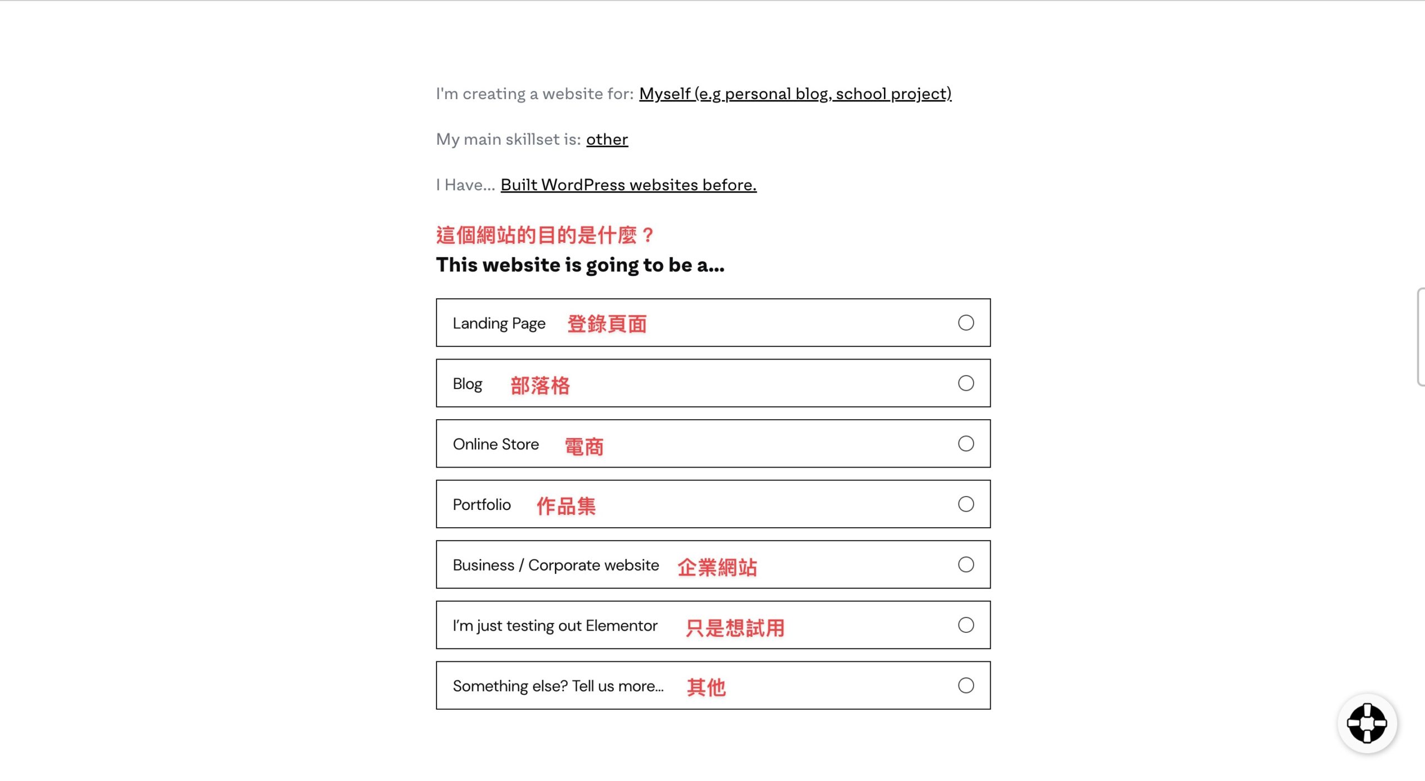Edit the 'Built WordPress websites before' answer
1425x781 pixels.
(628, 185)
